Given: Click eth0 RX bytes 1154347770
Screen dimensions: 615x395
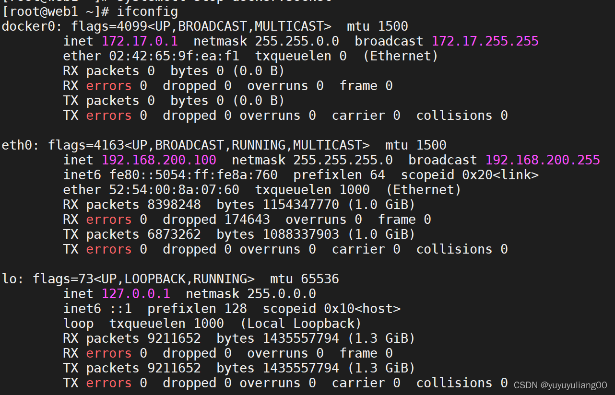Looking at the screenshot, I should coord(301,205).
